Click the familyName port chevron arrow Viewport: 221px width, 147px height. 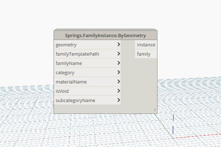118,63
